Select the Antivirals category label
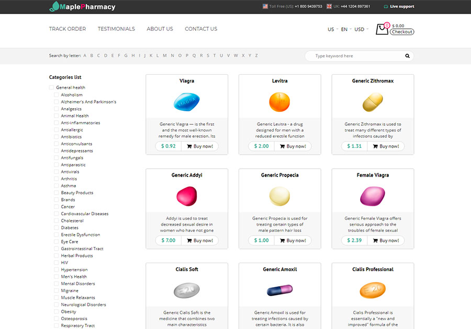This screenshot has width=471, height=329. [70, 172]
